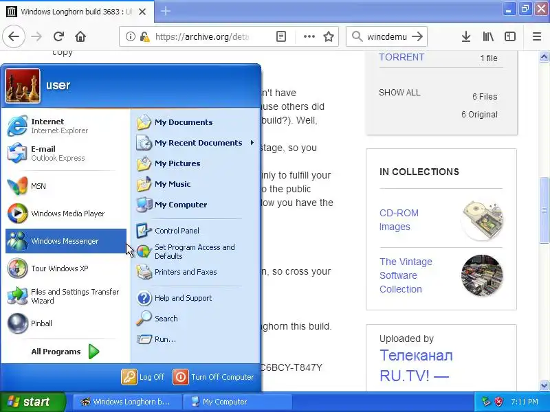Screen dimensions: 550x412
Task: Reload the archive.org page
Action: pyautogui.click(x=58, y=36)
